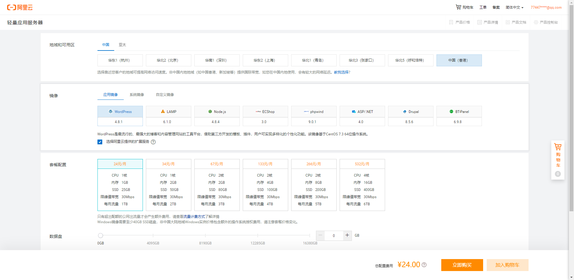
Task: Select the ECShop image
Action: pyautogui.click(x=265, y=111)
